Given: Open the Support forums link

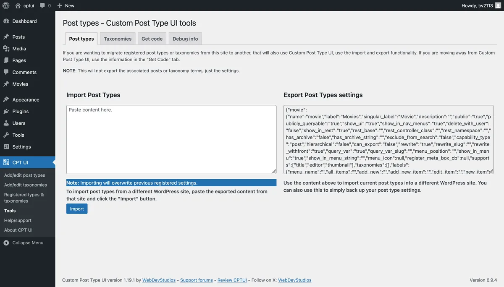Looking at the screenshot, I should click(196, 280).
